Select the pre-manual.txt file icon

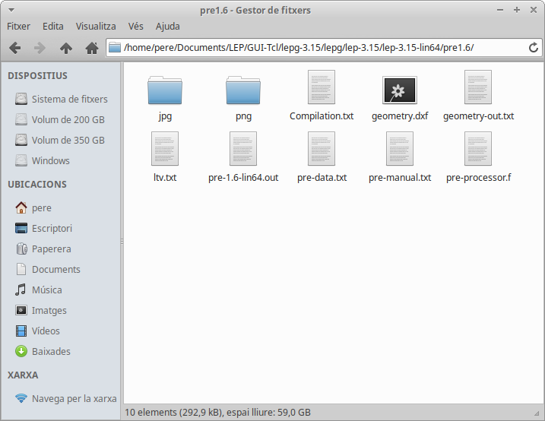400,149
